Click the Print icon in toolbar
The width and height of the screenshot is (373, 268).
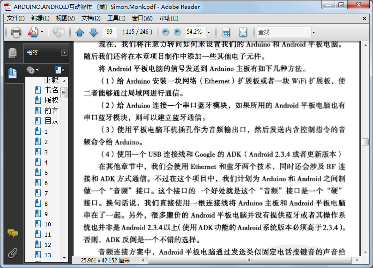click(16, 32)
